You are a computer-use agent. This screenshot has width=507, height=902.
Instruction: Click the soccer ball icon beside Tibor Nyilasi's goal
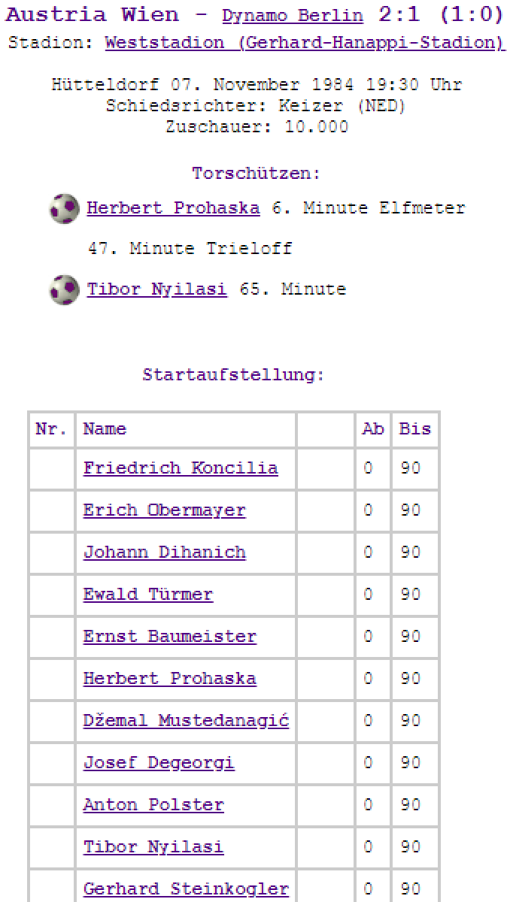pos(64,289)
